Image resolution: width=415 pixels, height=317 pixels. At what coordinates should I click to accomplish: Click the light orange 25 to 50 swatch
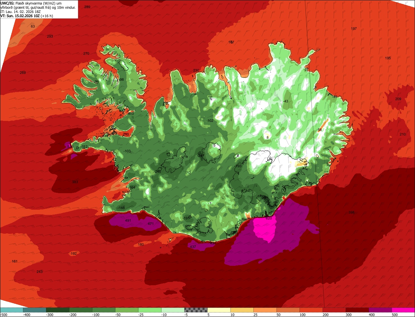click(x=265, y=310)
